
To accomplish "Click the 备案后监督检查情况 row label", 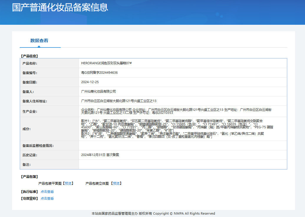I will click(x=38, y=146).
